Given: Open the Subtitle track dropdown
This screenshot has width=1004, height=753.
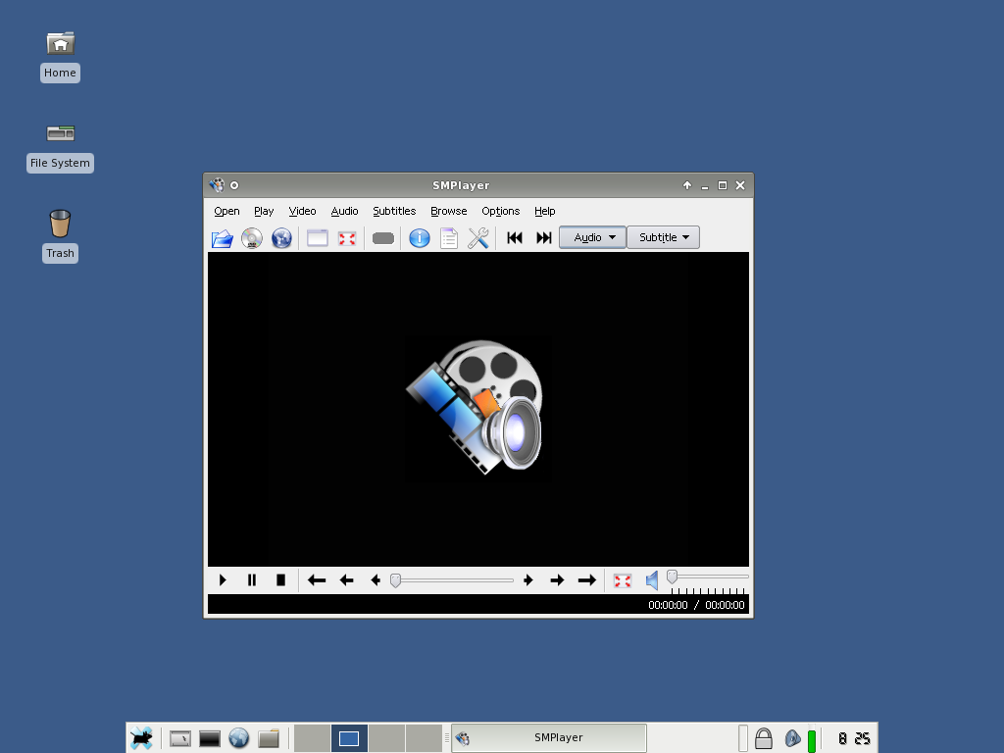Looking at the screenshot, I should pos(663,237).
